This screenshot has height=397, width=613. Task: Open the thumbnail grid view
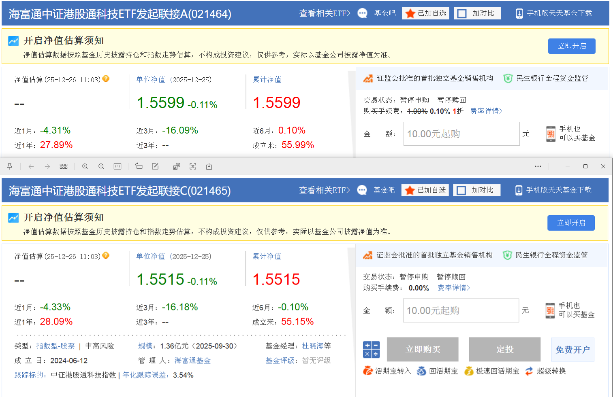[x=64, y=166]
